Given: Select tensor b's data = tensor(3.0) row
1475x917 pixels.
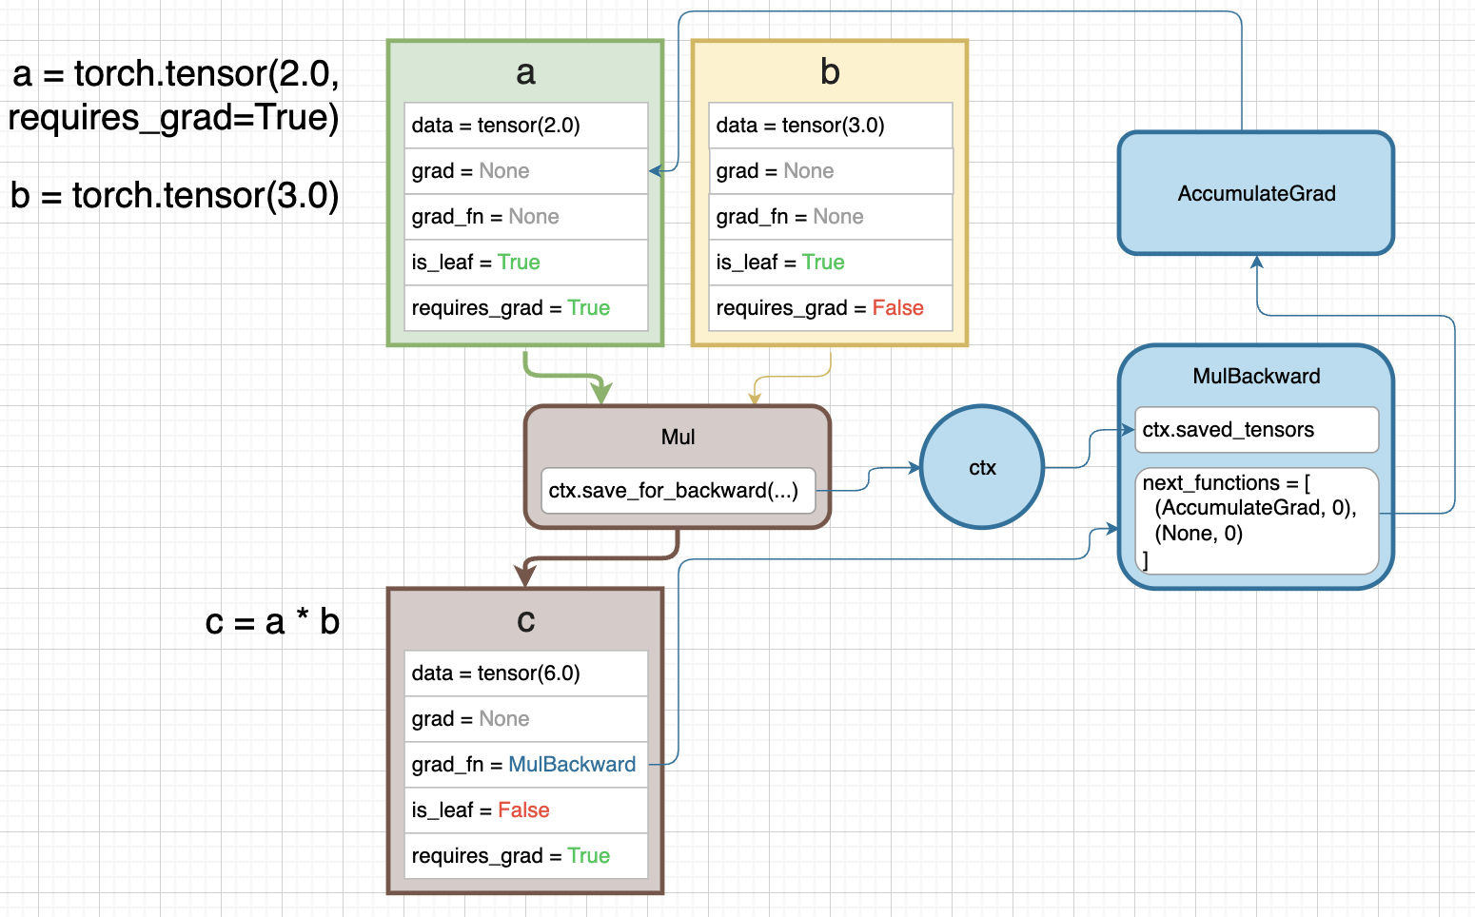Looking at the screenshot, I should tap(831, 126).
